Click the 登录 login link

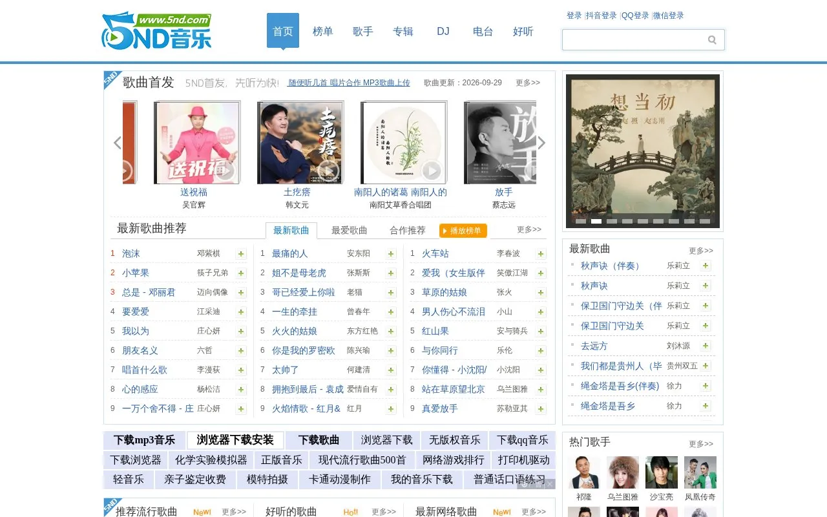click(574, 16)
